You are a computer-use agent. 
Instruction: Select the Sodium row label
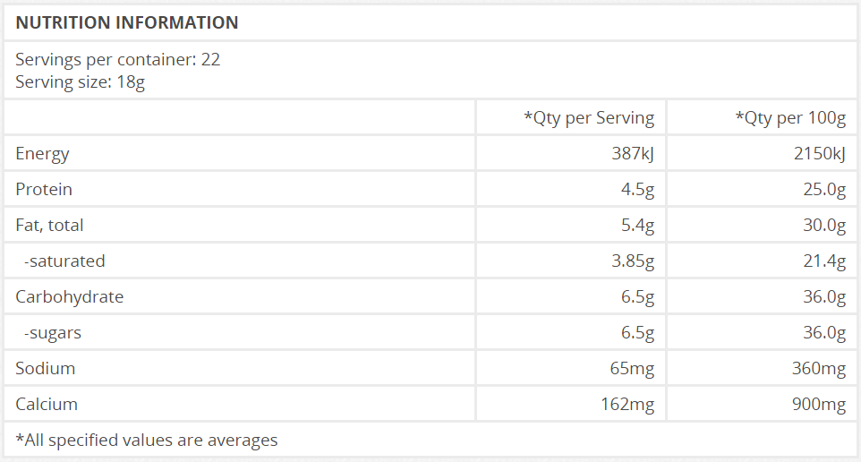coord(45,368)
